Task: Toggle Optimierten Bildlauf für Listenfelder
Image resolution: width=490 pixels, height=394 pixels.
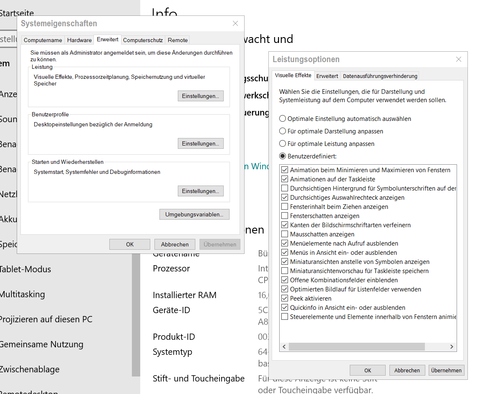Action: (285, 289)
